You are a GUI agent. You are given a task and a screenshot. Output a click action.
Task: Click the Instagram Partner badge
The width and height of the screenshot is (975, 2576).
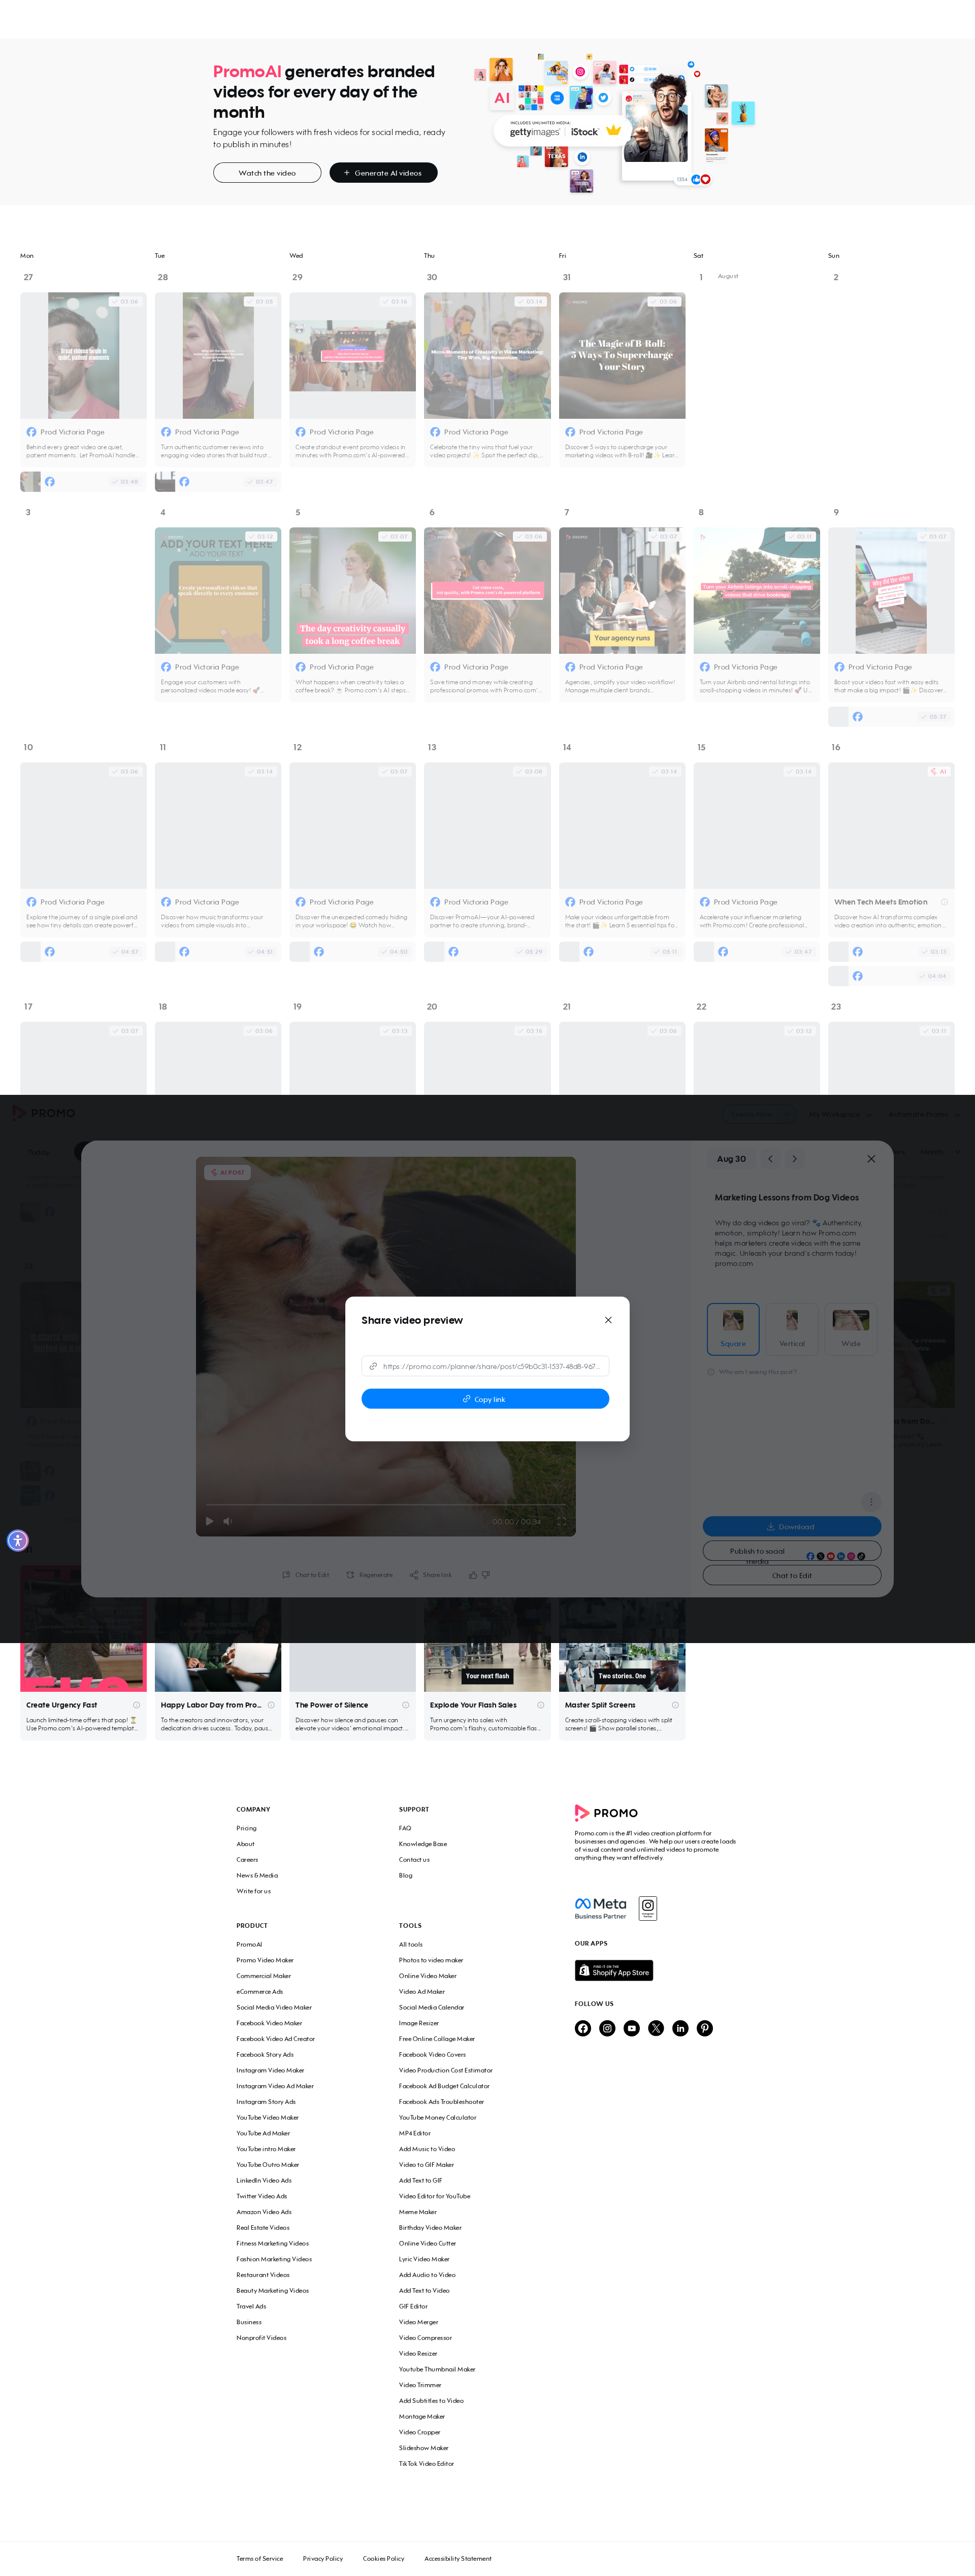coord(648,1908)
